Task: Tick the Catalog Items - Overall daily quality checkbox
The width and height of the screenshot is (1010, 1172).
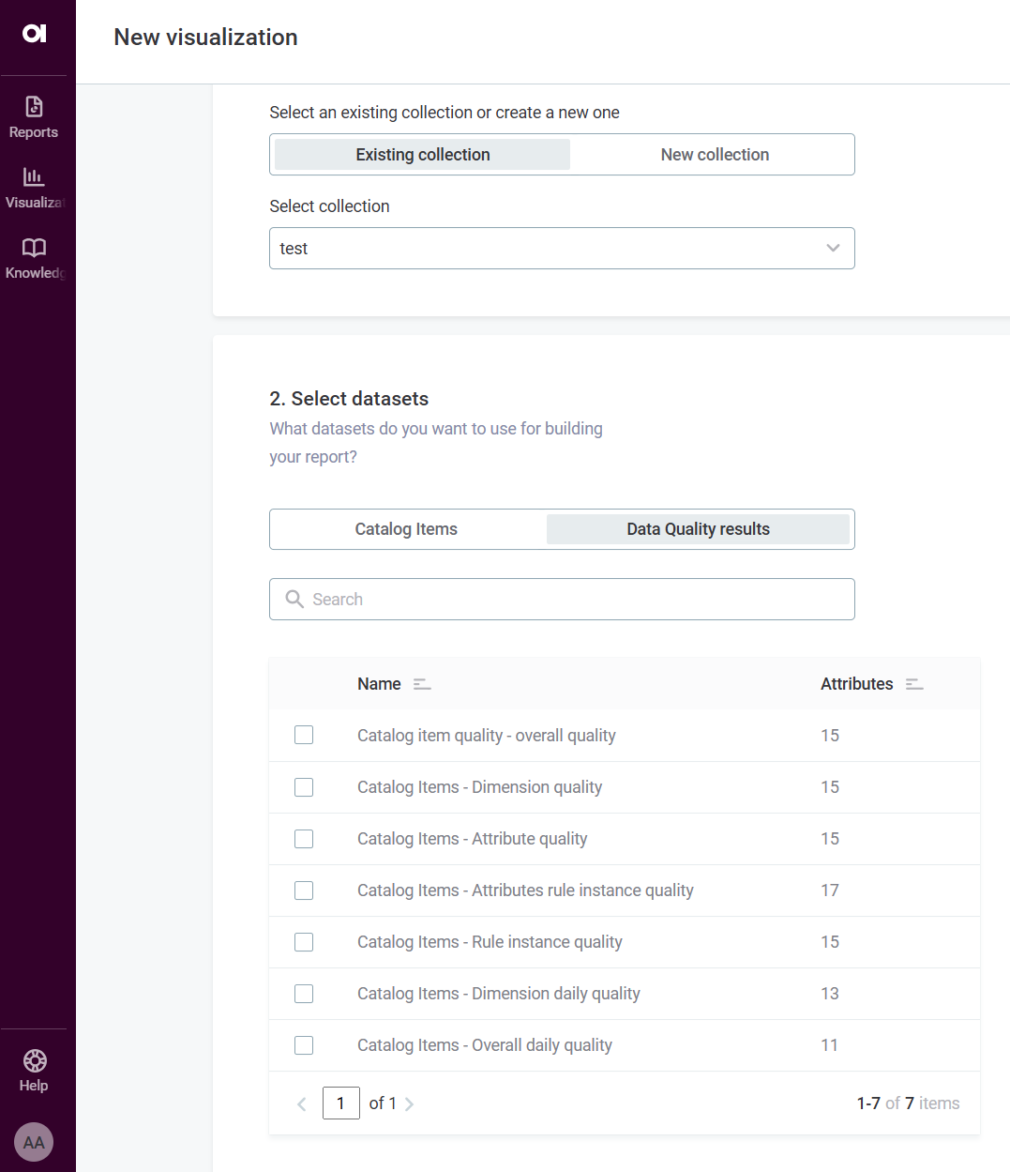Action: 304,1044
